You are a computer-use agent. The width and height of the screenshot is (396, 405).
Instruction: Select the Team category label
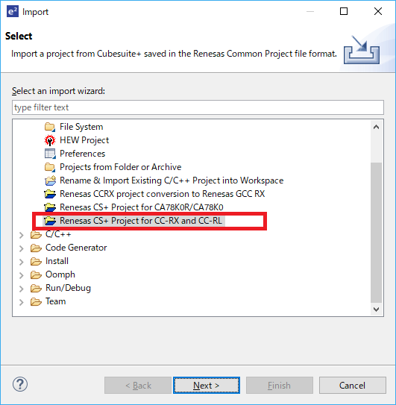[x=55, y=301]
